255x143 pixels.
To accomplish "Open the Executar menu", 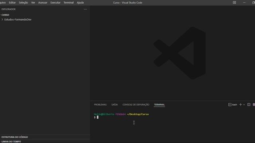I will click(55, 3).
